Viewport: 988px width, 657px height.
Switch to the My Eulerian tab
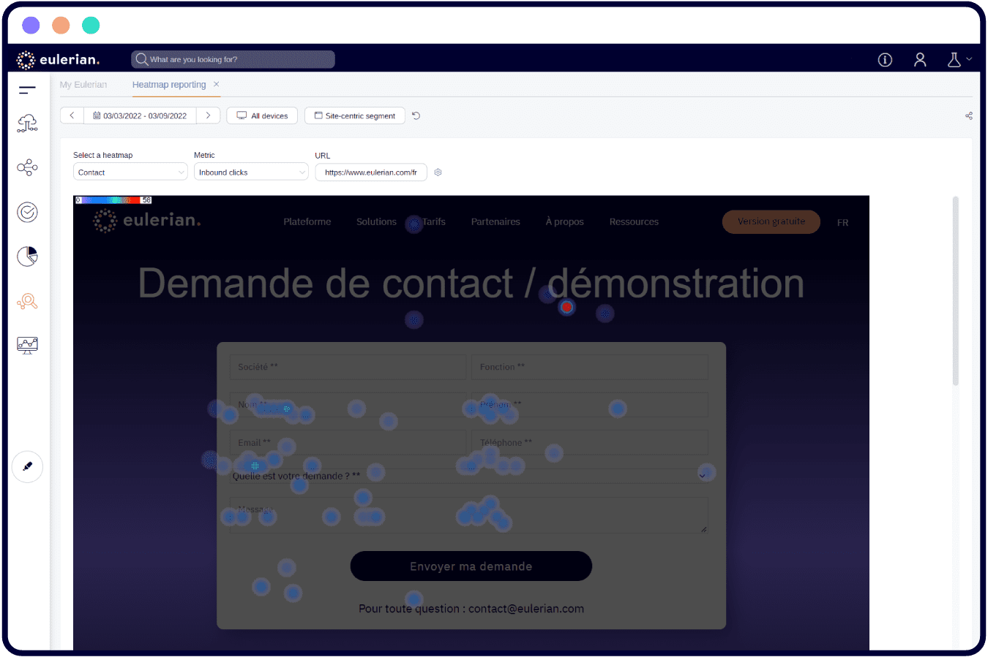pos(83,85)
